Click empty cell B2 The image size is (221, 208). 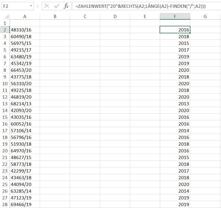pyautogui.click(x=55, y=30)
